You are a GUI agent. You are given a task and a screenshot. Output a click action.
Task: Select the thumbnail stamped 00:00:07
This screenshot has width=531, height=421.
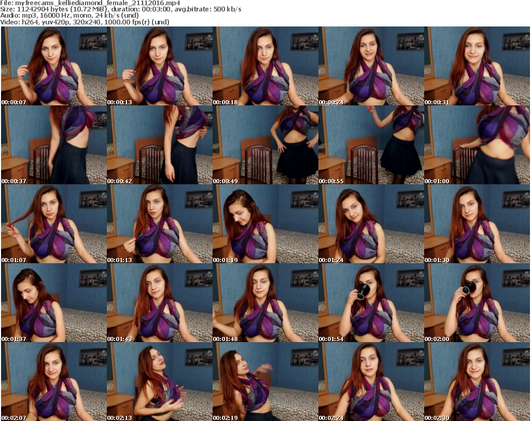(x=54, y=66)
